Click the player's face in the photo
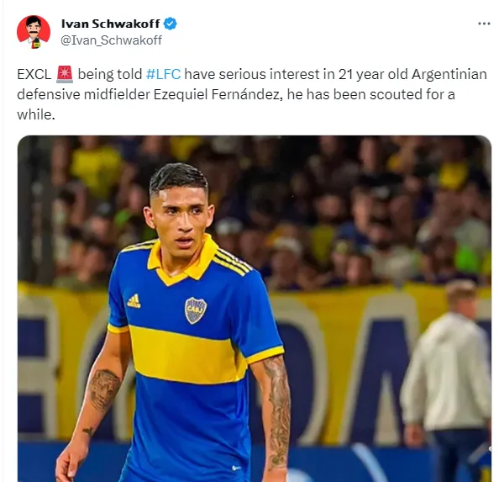 point(181,217)
